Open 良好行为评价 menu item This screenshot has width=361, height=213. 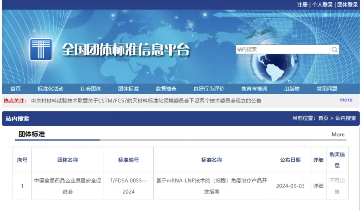[209, 89]
